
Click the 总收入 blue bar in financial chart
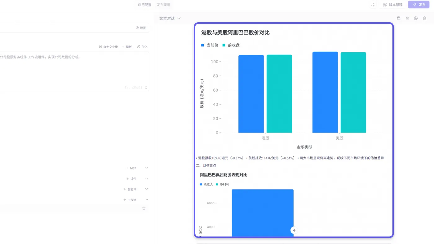click(x=263, y=213)
